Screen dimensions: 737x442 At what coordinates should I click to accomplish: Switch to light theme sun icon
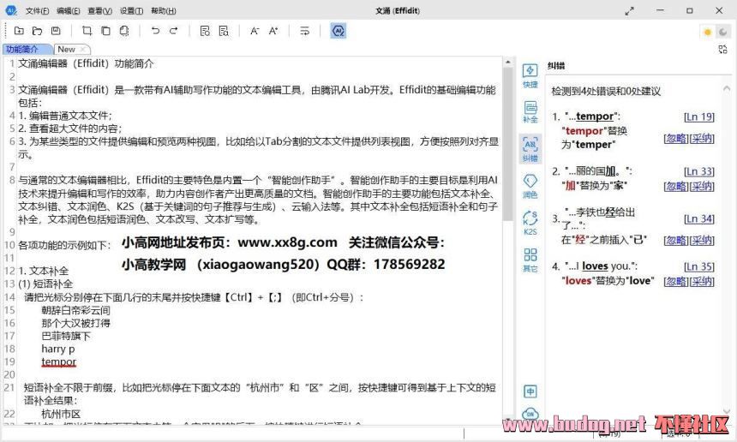pos(707,32)
